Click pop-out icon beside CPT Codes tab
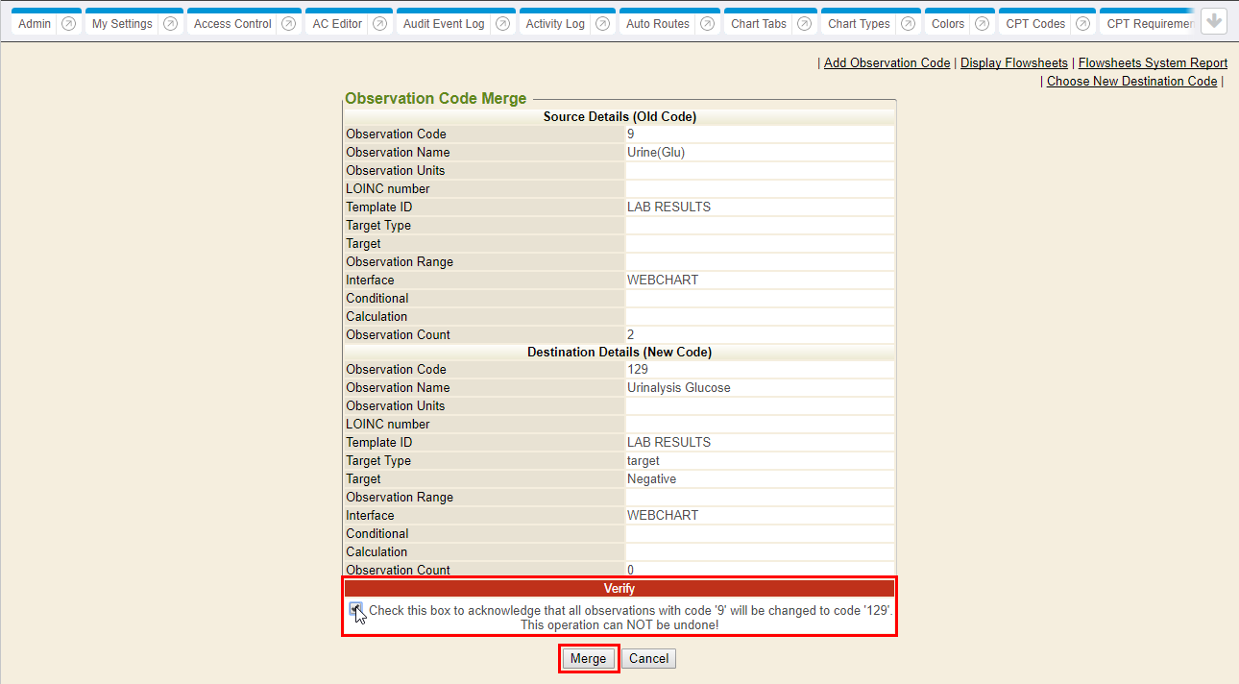This screenshot has width=1239, height=684. pos(1082,24)
